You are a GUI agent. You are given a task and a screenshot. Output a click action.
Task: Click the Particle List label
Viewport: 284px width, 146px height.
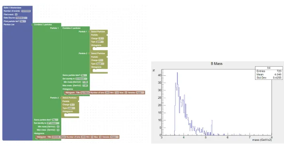pos(9,24)
